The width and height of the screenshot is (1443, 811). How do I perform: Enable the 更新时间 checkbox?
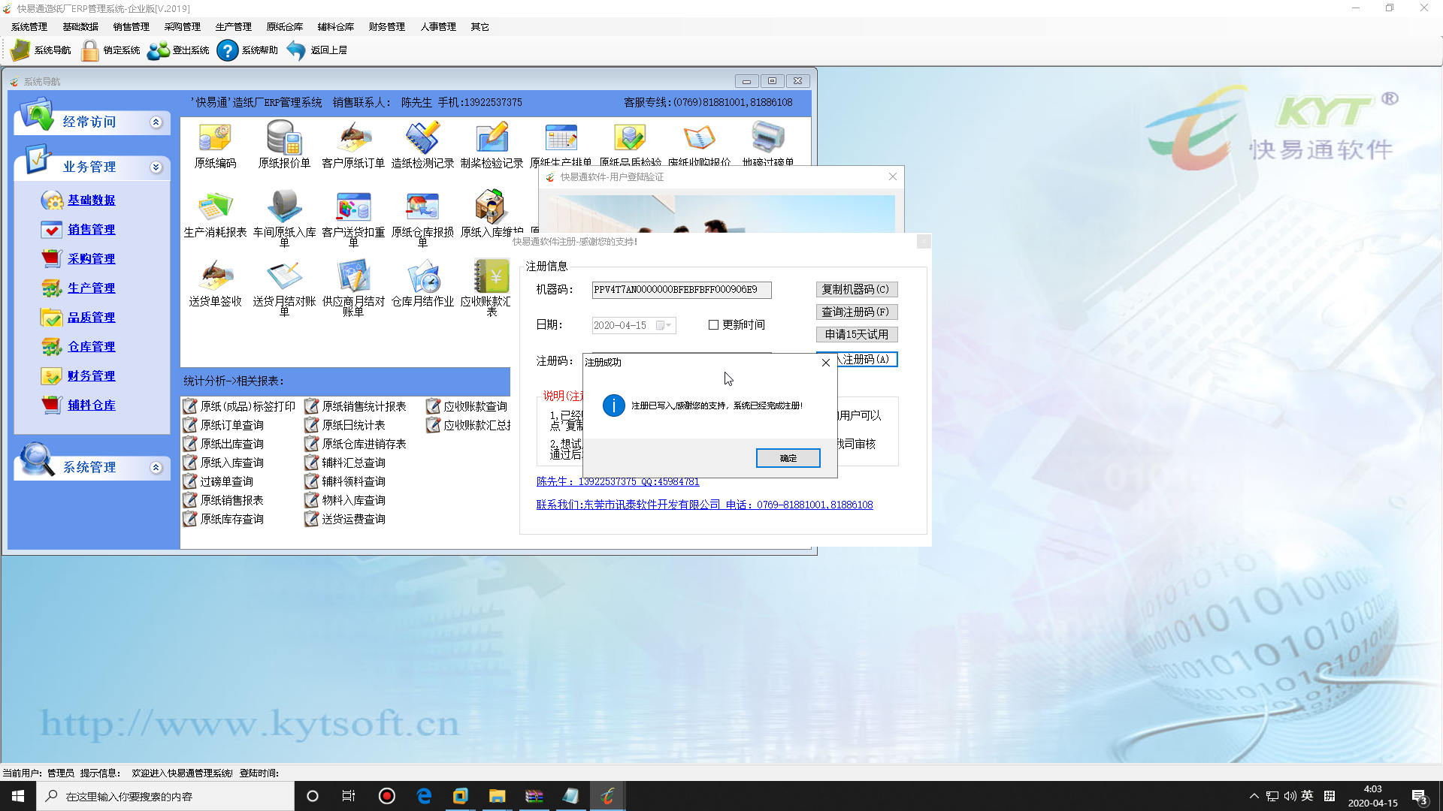tap(713, 325)
